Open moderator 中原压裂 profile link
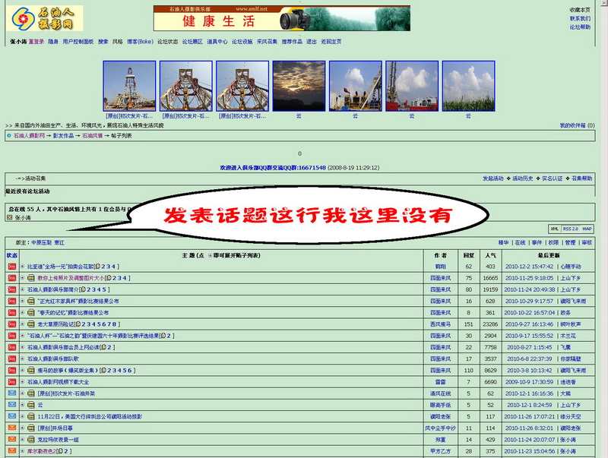The width and height of the screenshot is (608, 458). click(42, 242)
